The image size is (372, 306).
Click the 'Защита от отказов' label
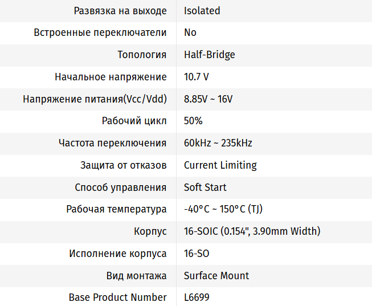pyautogui.click(x=124, y=165)
